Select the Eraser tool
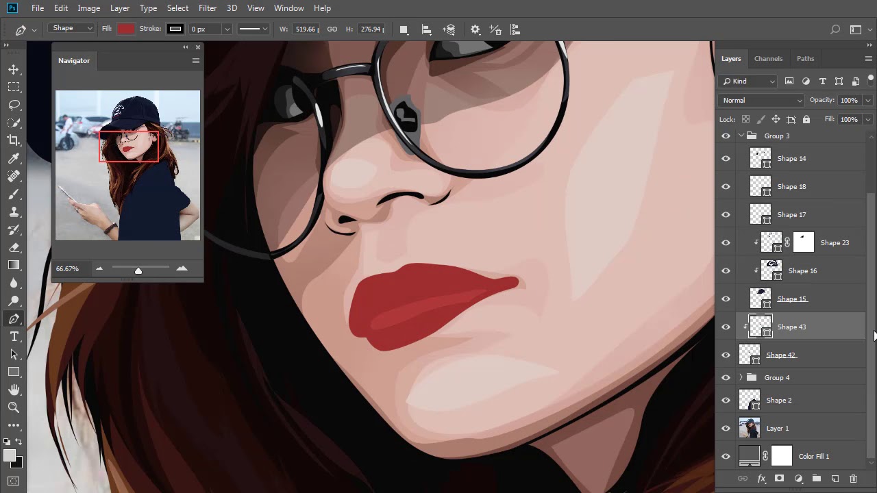Screen dimensions: 877x493 click(14, 247)
